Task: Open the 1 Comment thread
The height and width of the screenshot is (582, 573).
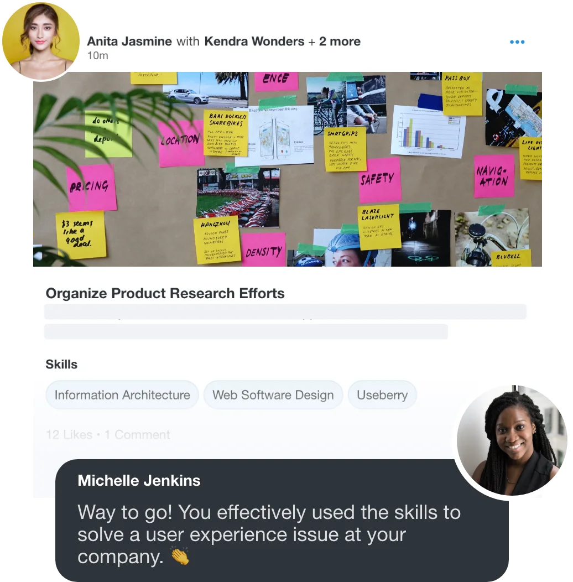Action: pos(137,435)
